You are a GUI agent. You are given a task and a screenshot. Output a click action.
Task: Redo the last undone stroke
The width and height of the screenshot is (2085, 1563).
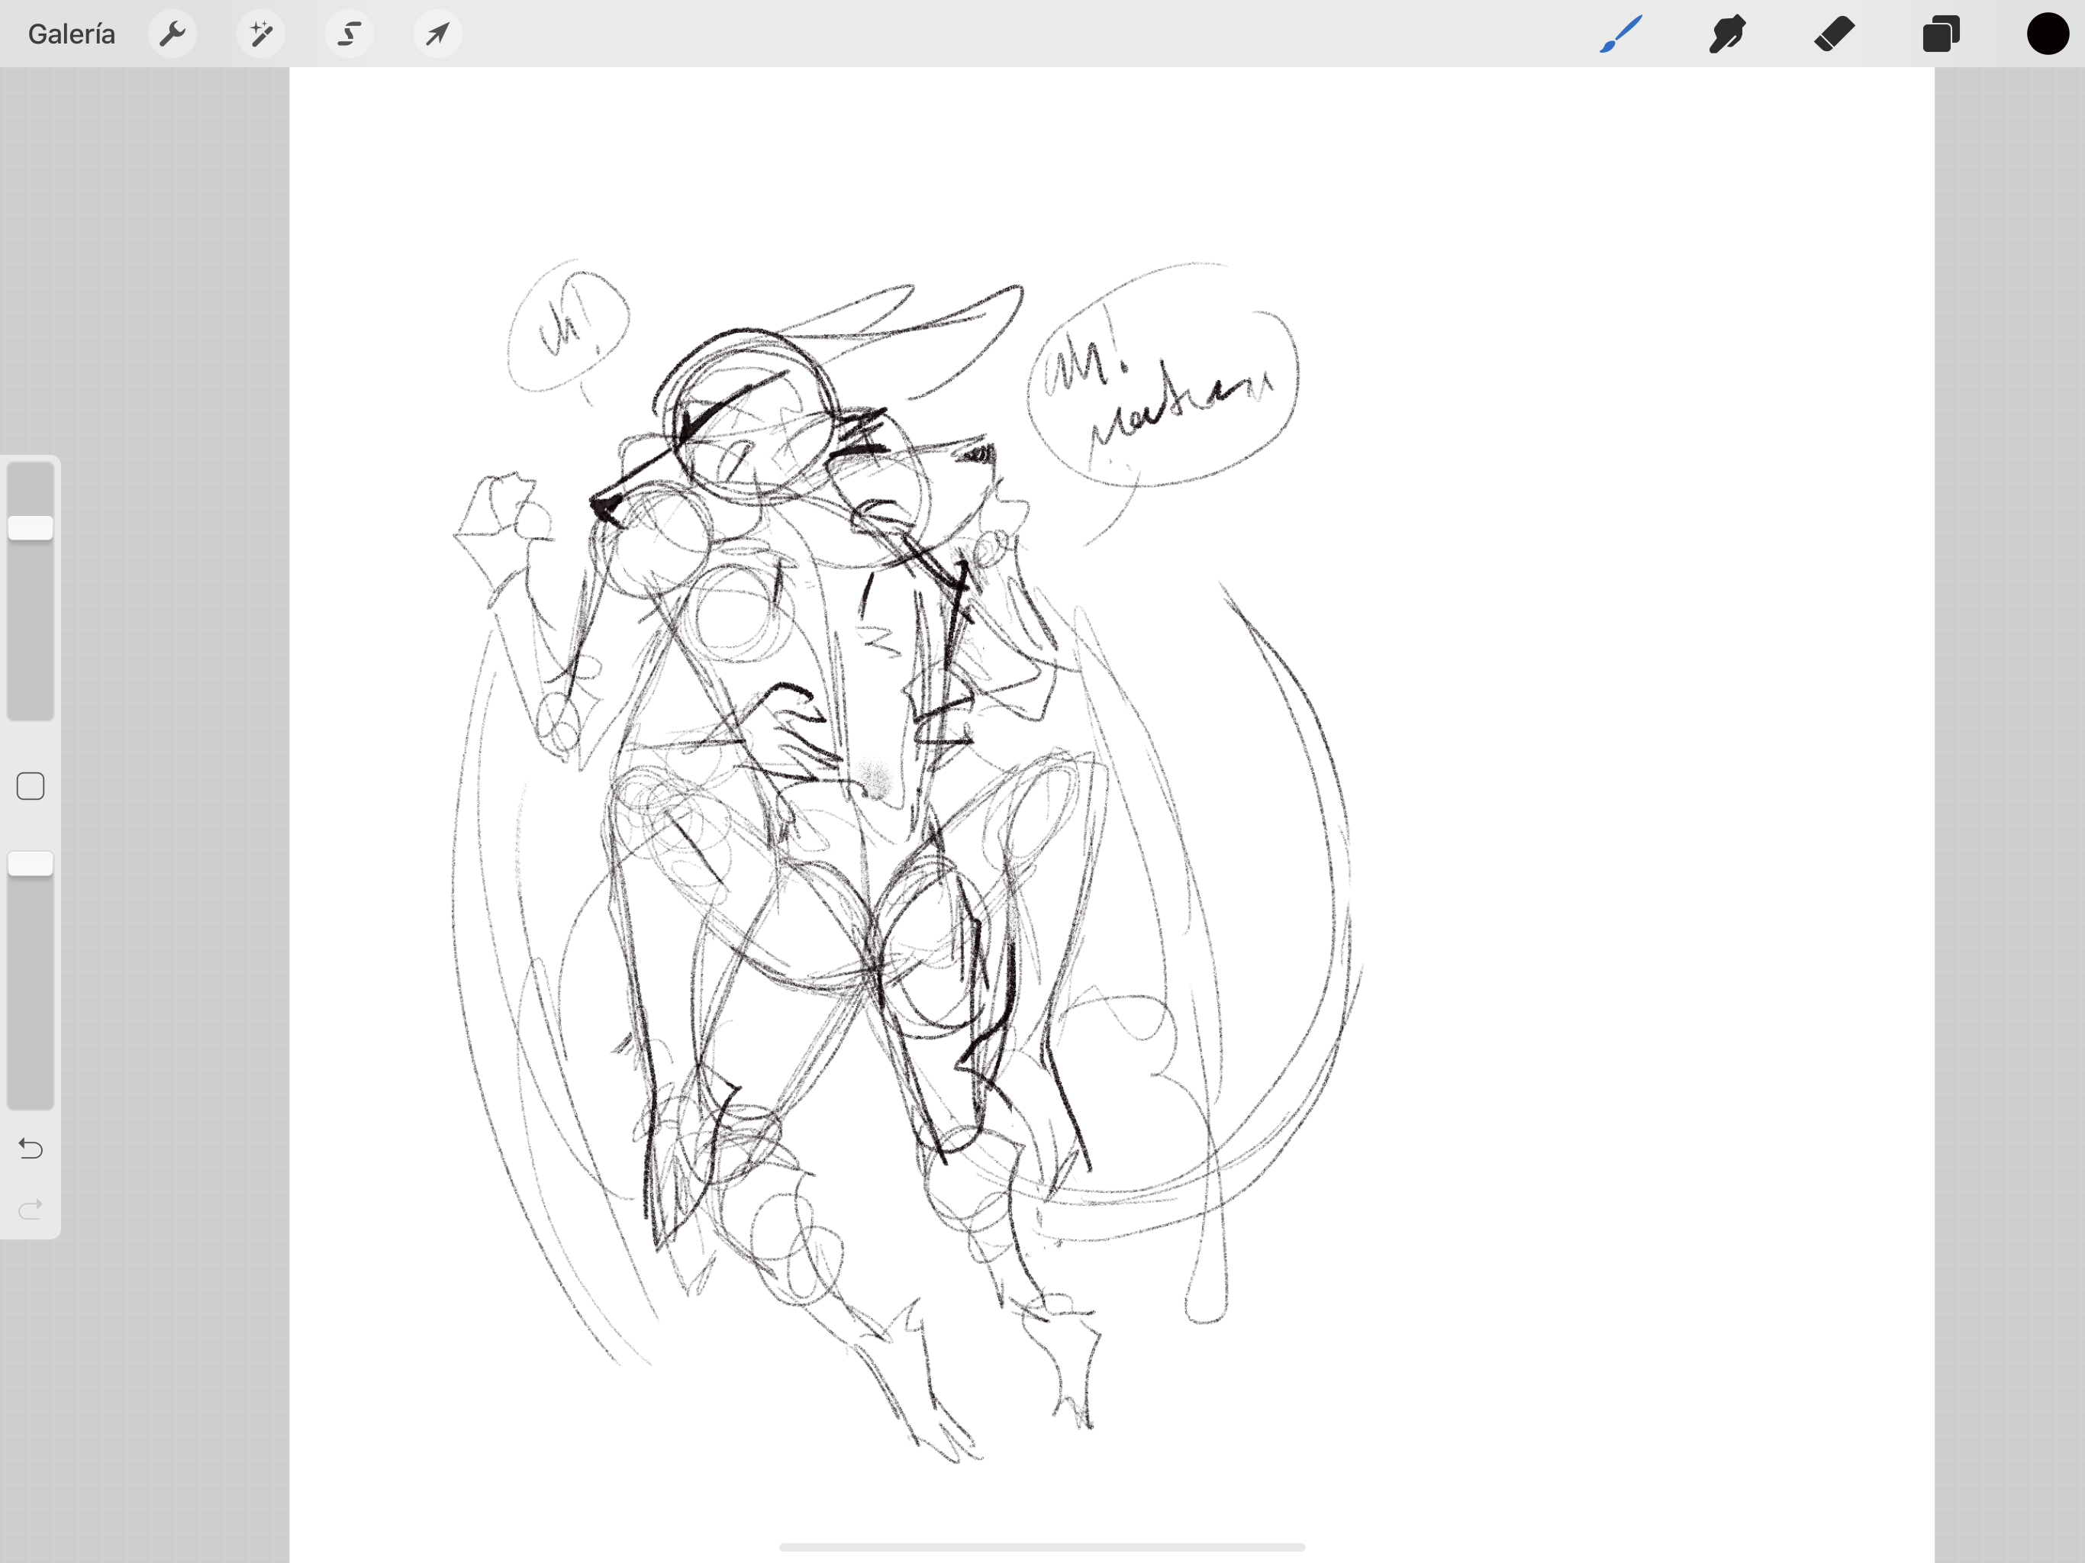click(x=31, y=1209)
